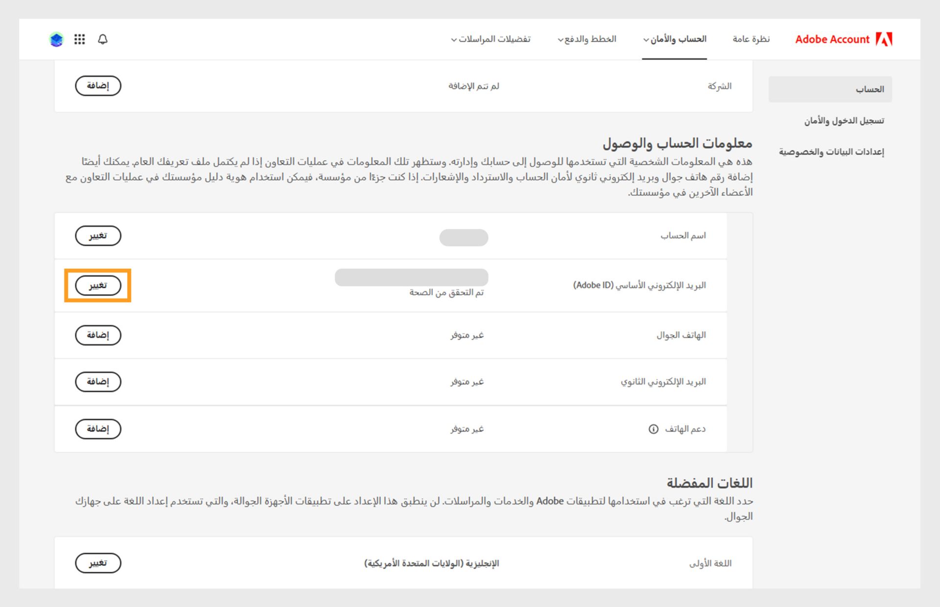Click the تم التحقق من الصحة text

[x=446, y=292]
